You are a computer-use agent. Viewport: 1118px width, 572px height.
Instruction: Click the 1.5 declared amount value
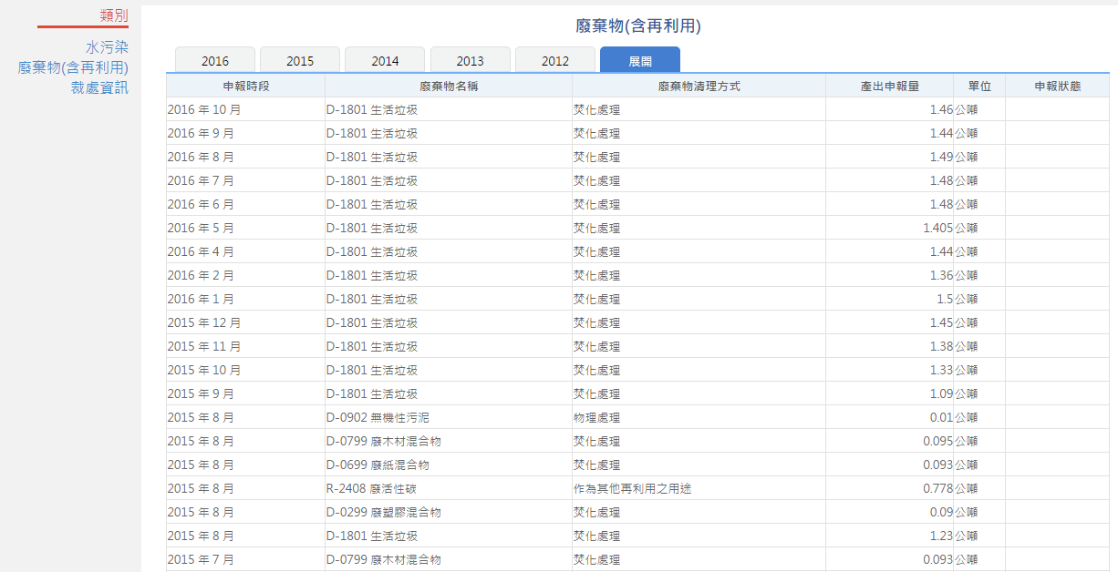[x=945, y=299]
